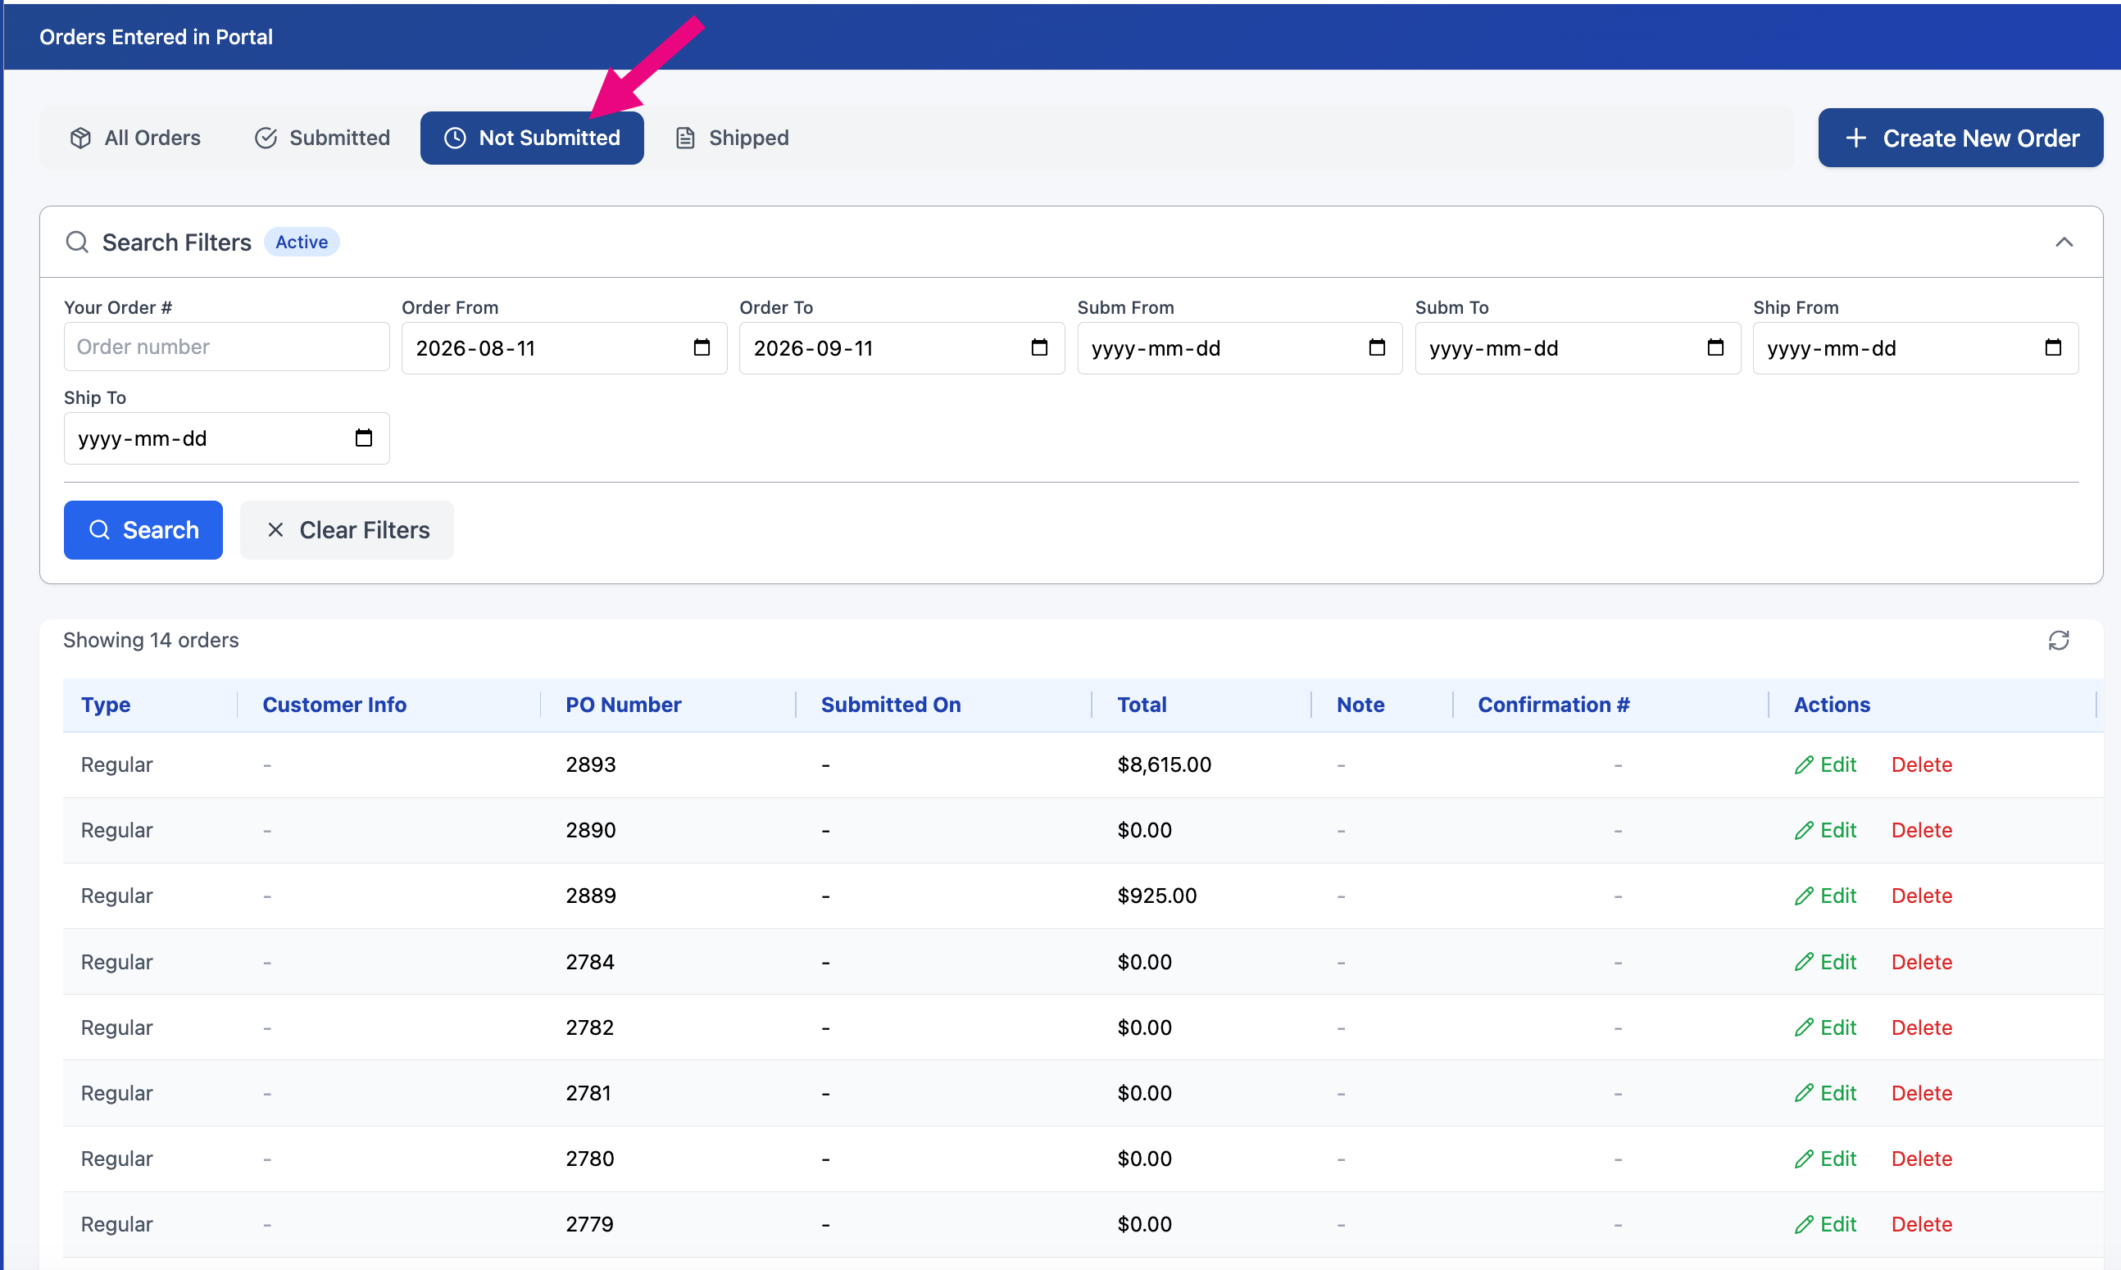The image size is (2121, 1270).
Task: Click the Customer Info column header
Action: tap(334, 705)
